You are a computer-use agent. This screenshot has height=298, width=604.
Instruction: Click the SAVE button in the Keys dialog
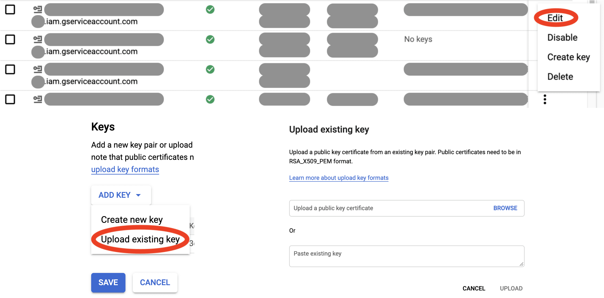(x=108, y=282)
